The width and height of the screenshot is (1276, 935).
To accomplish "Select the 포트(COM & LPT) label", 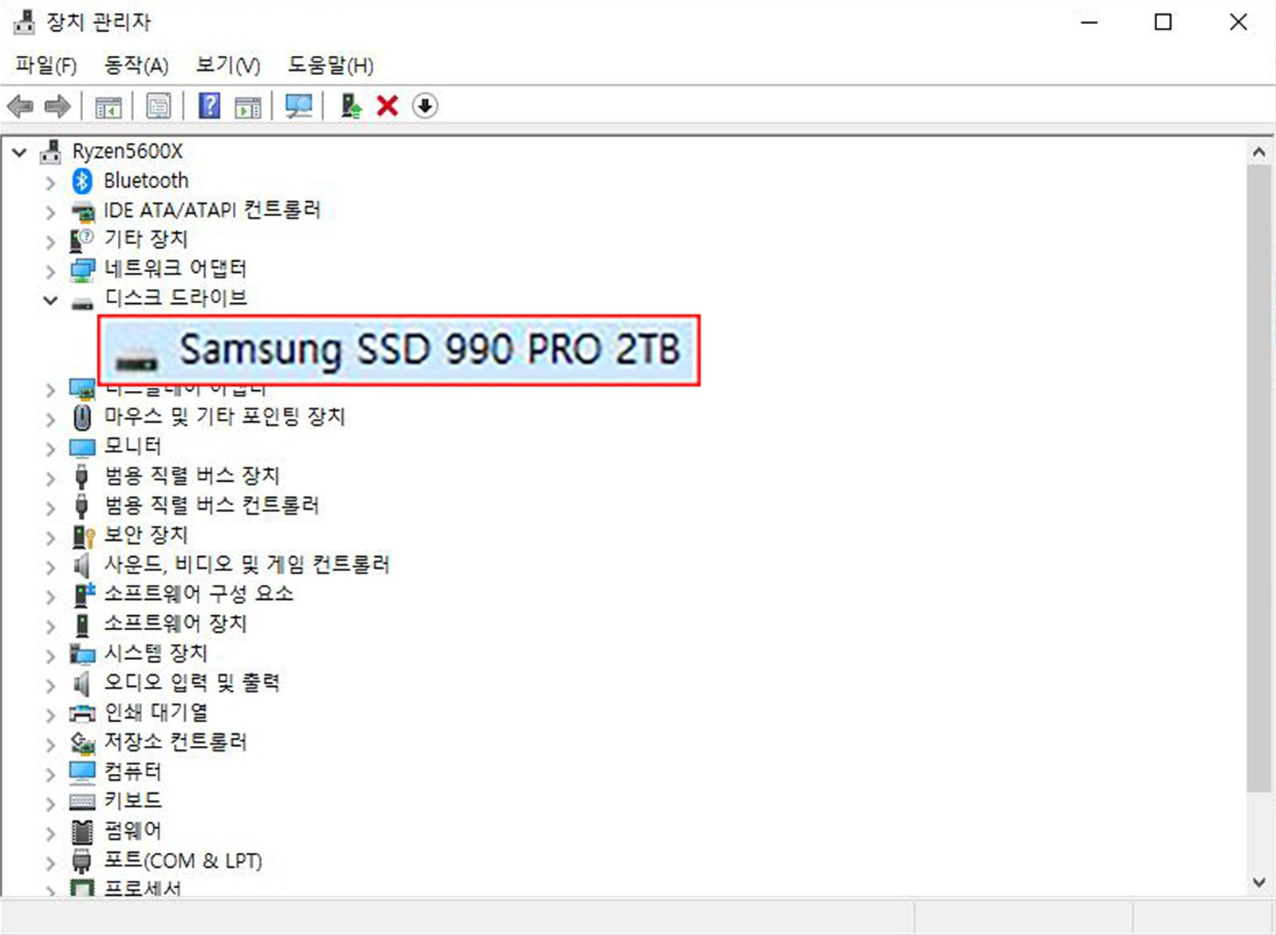I will tap(183, 861).
